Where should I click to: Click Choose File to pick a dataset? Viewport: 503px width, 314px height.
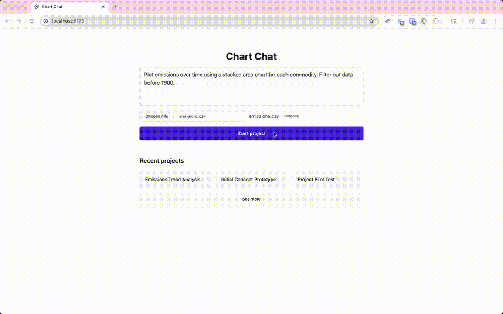tap(156, 116)
